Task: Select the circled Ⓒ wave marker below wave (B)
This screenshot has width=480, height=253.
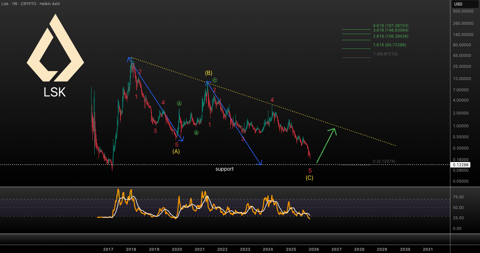Action: point(215,79)
